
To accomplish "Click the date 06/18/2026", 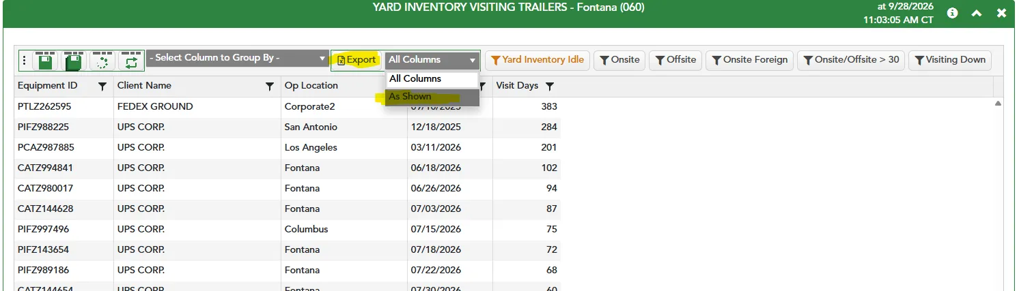I will click(x=436, y=168).
